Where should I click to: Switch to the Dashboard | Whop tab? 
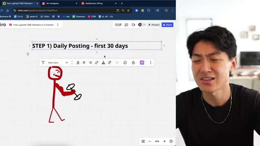tap(94, 3)
